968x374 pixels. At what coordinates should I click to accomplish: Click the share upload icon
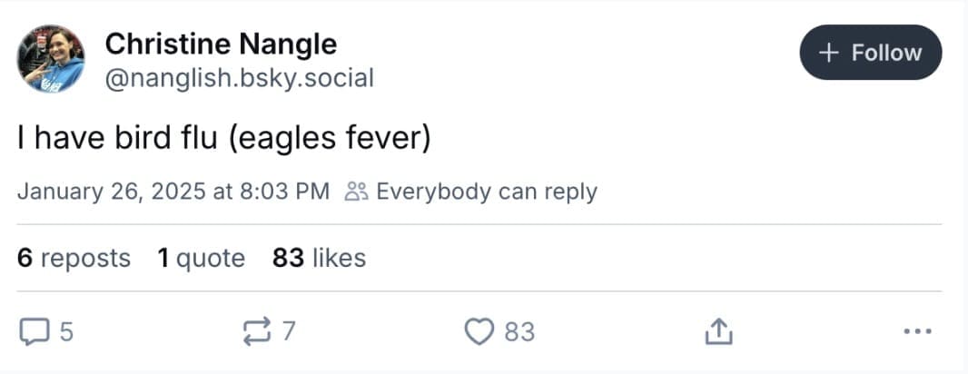coord(718,332)
